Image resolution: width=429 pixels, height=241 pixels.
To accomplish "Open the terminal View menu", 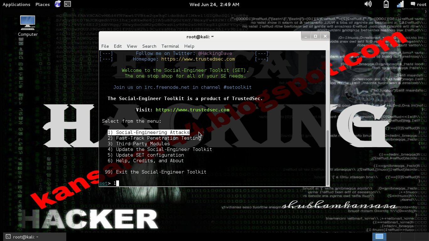I will point(132,46).
